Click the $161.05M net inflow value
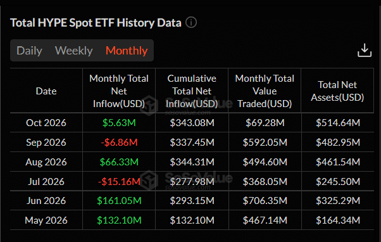Viewport: 381px width, 242px height. [119, 201]
